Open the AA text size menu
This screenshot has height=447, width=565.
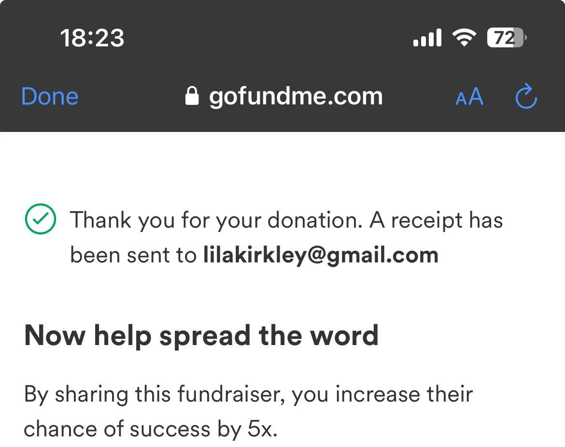click(469, 97)
